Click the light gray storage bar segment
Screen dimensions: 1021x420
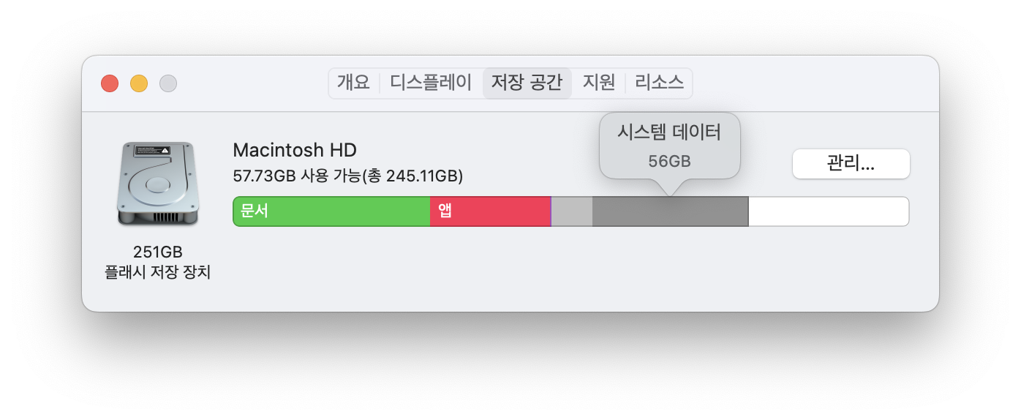click(x=571, y=211)
